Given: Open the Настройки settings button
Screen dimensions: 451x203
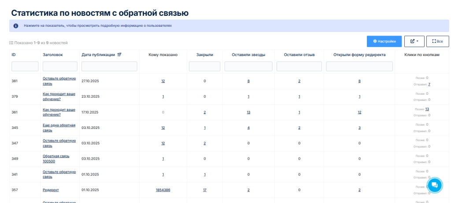Looking at the screenshot, I should [384, 41].
